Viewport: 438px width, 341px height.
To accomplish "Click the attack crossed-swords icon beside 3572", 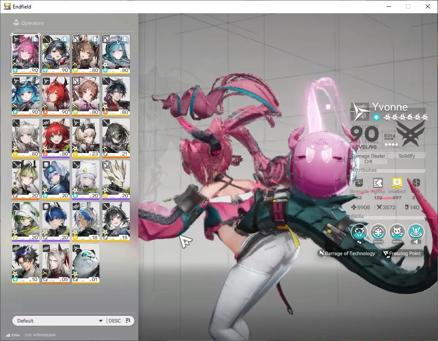I will [380, 207].
